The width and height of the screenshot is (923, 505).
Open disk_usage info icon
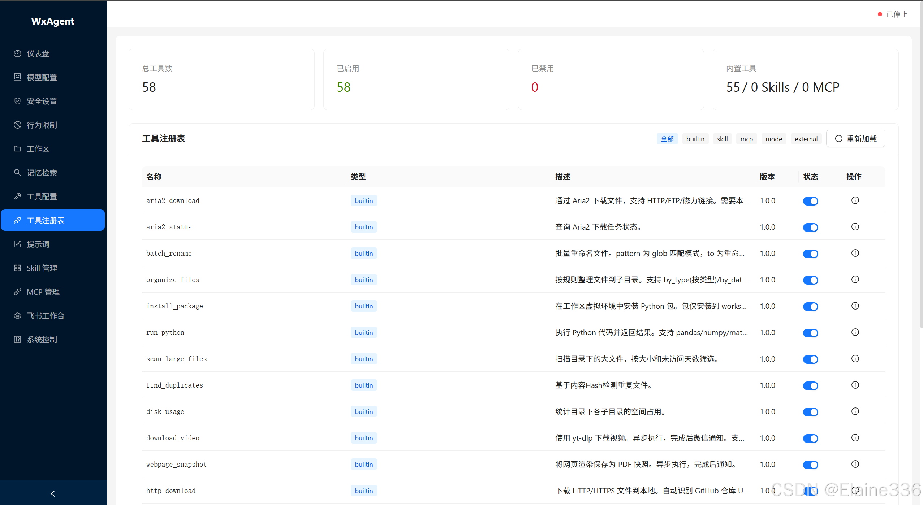(855, 411)
